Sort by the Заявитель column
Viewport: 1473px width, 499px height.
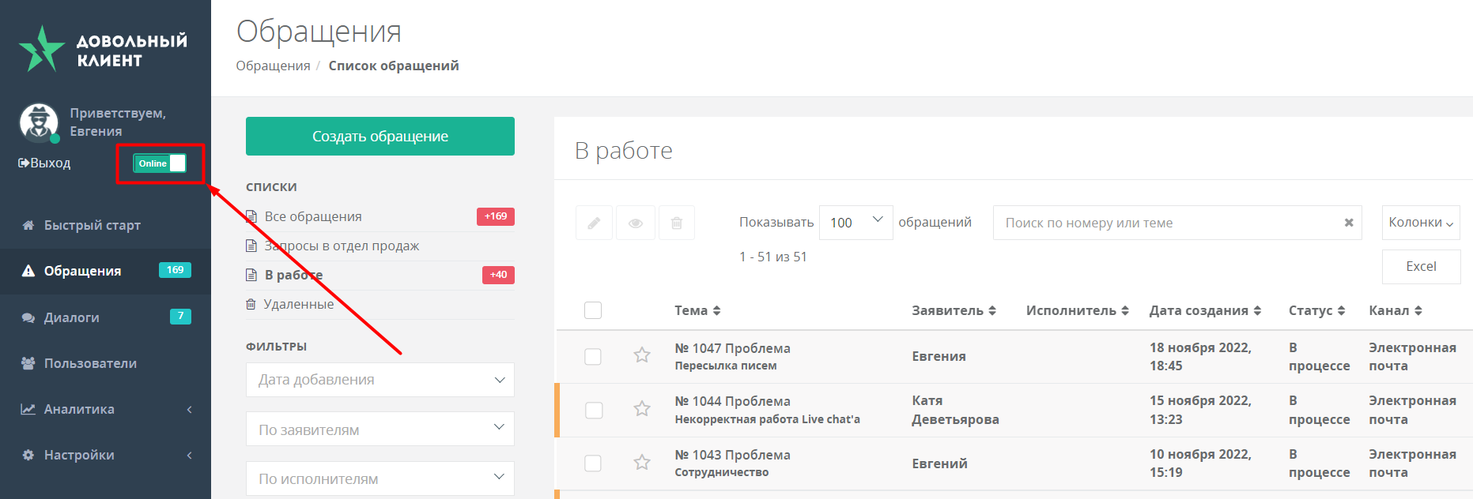954,310
